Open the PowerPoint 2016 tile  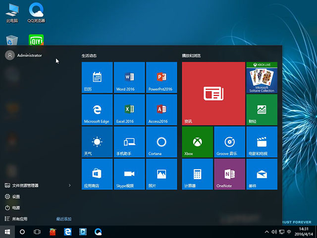point(161,77)
